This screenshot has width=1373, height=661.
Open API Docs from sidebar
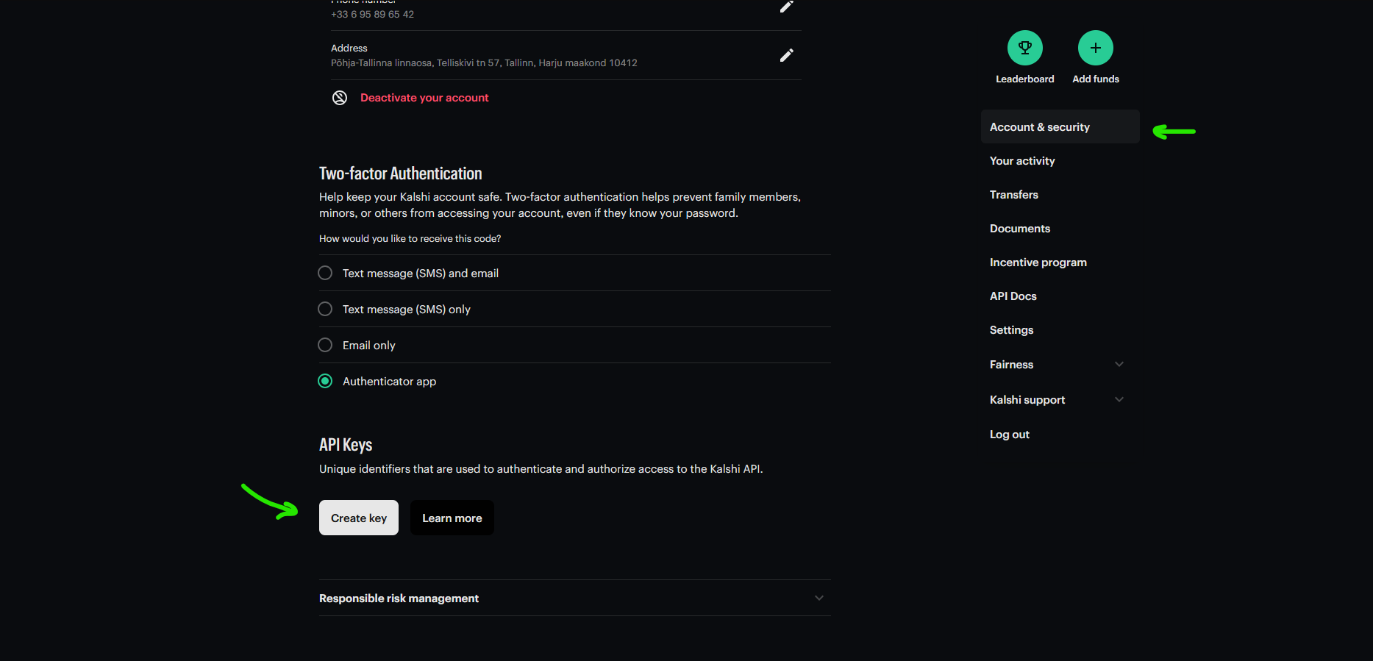point(1013,296)
